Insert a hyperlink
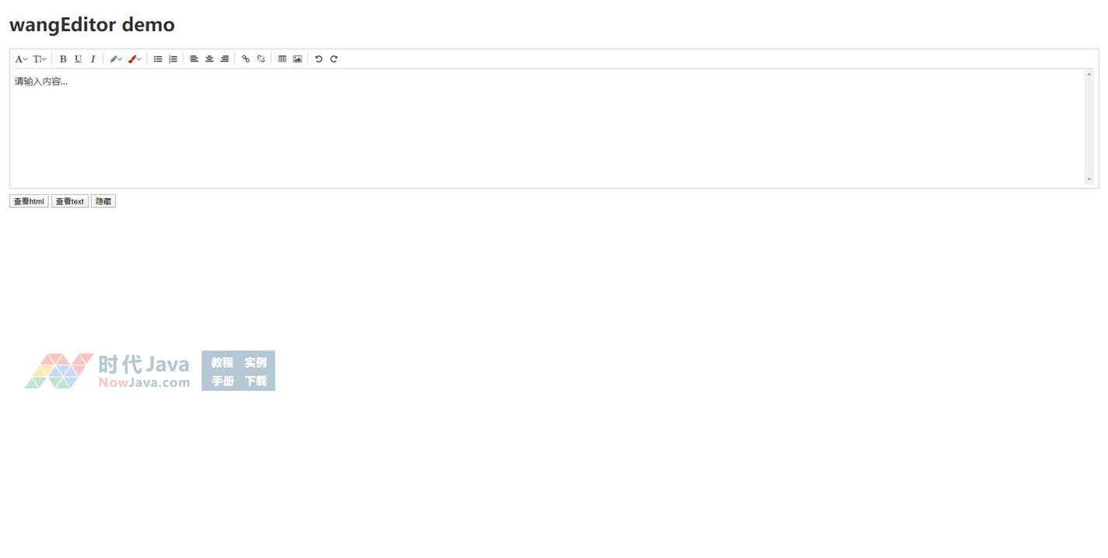The height and width of the screenshot is (558, 1108). pyautogui.click(x=246, y=59)
